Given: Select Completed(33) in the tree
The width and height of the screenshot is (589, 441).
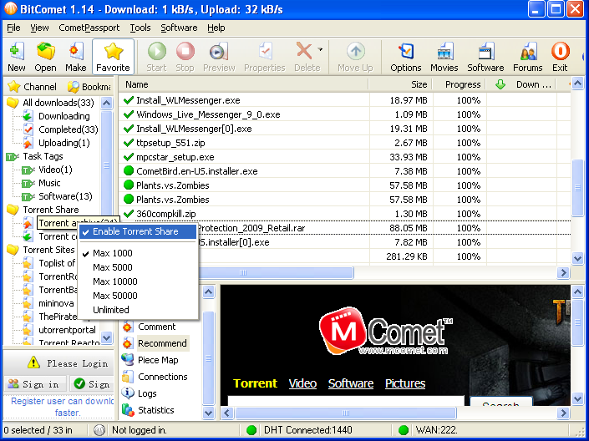Looking at the screenshot, I should tap(68, 129).
